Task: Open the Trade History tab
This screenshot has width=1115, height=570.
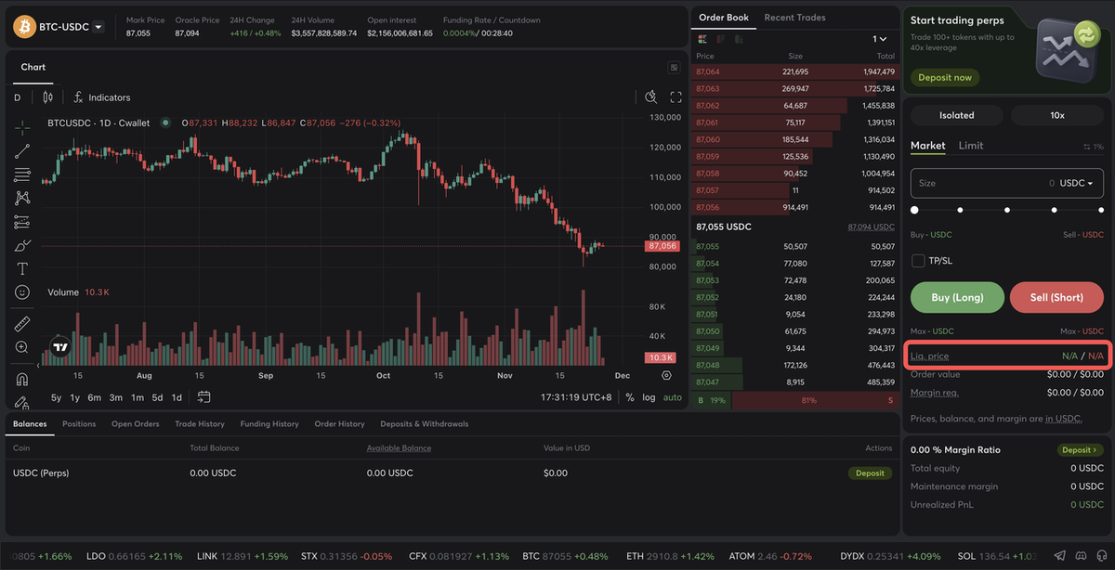Action: click(200, 424)
